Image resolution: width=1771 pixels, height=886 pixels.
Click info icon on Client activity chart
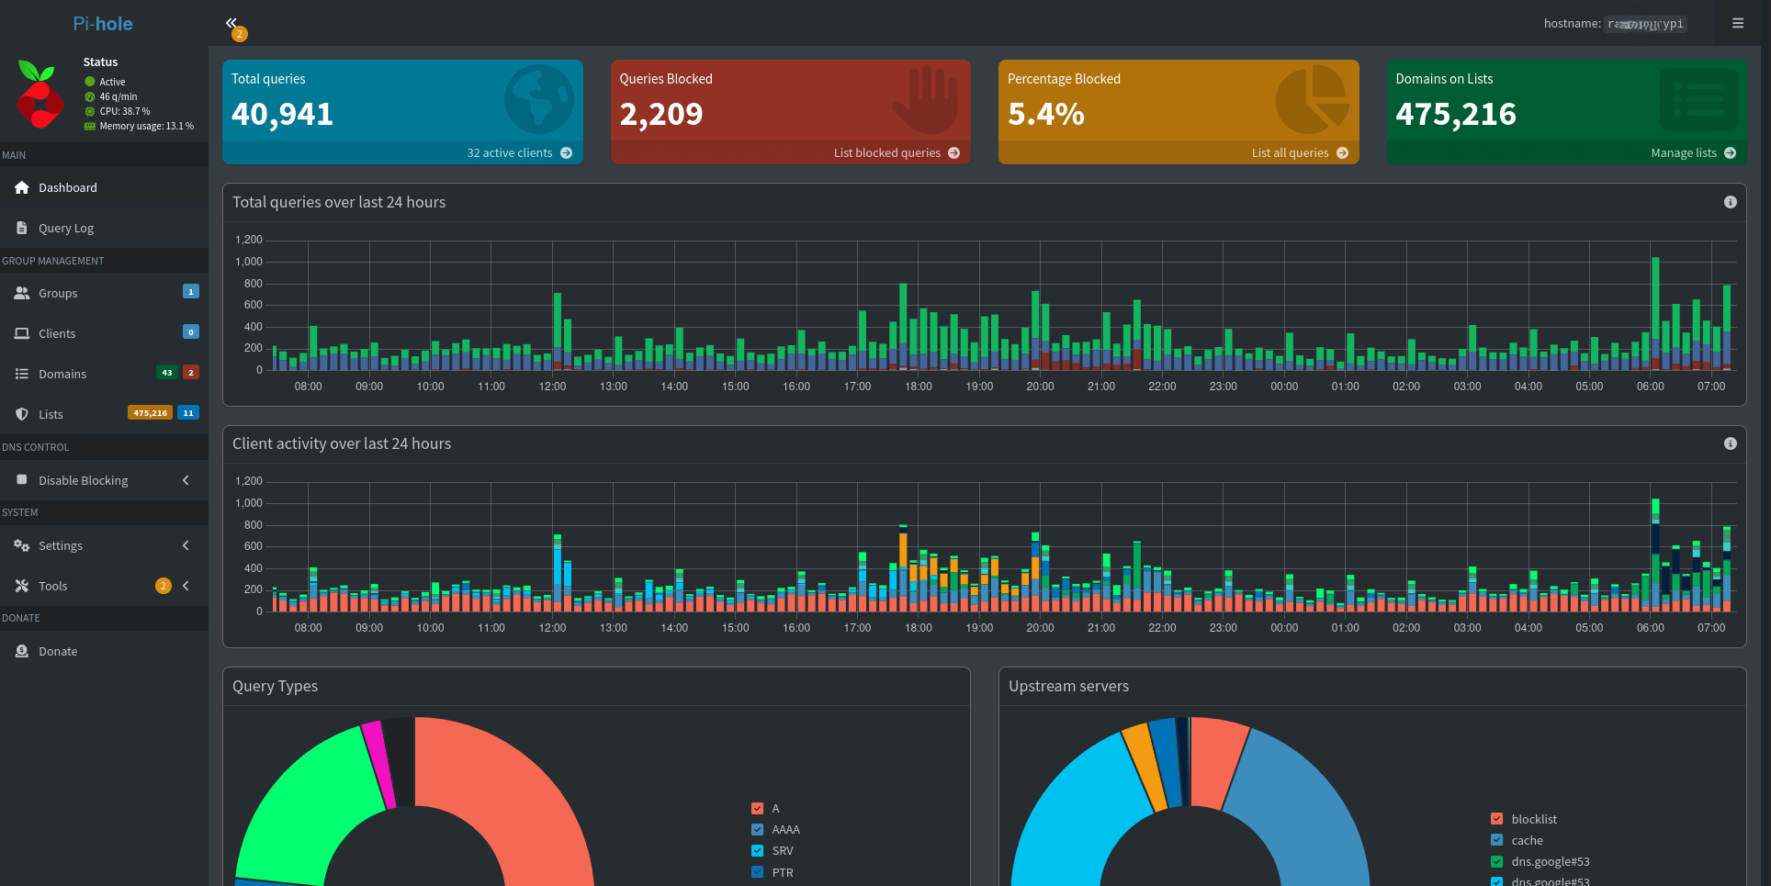pos(1730,443)
